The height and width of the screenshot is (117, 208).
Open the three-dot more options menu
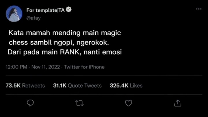click(198, 9)
